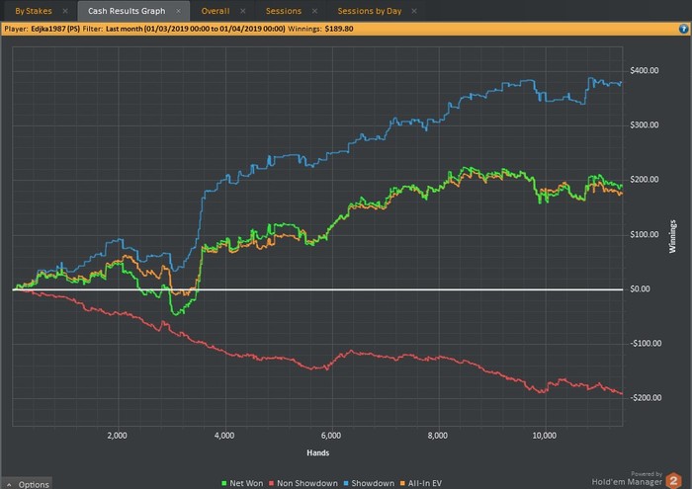Click the $200.00 axis label
The image size is (692, 489).
645,180
